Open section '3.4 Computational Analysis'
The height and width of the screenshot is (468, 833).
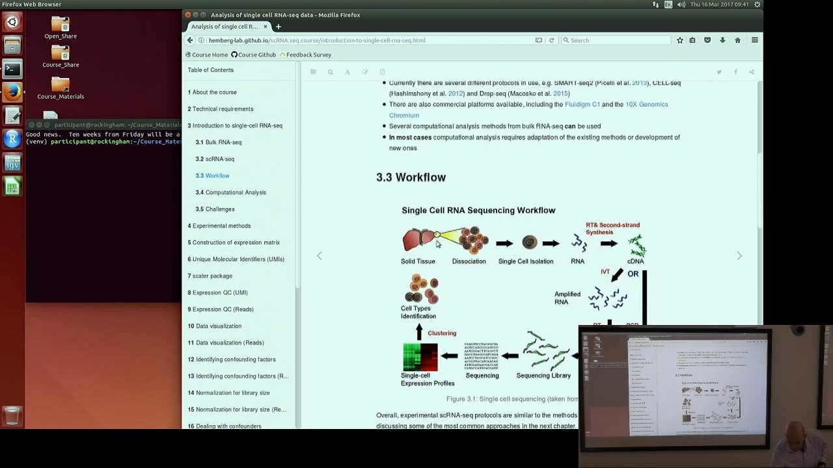(x=230, y=192)
